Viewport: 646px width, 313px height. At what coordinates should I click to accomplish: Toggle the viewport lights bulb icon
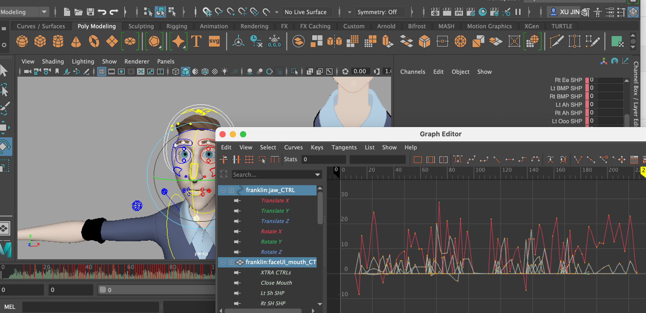[225, 71]
